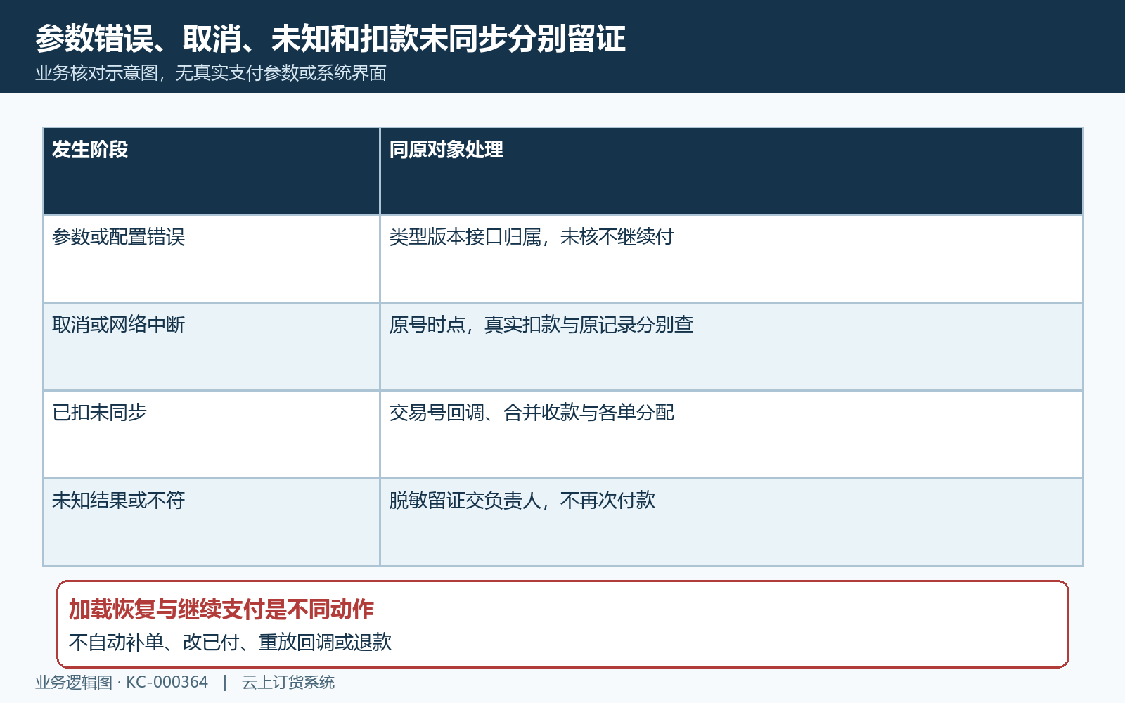Image resolution: width=1125 pixels, height=703 pixels.
Task: Click the 同原对象处理 column header
Action: pyautogui.click(x=731, y=171)
